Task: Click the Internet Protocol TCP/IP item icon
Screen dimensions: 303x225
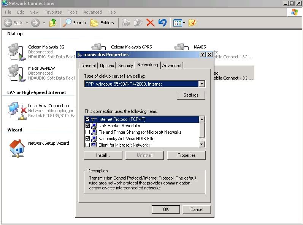Action: [x=94, y=119]
